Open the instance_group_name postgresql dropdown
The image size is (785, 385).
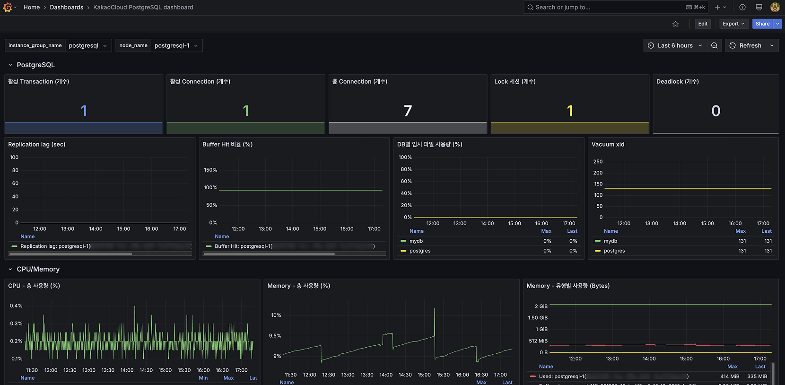pos(88,45)
